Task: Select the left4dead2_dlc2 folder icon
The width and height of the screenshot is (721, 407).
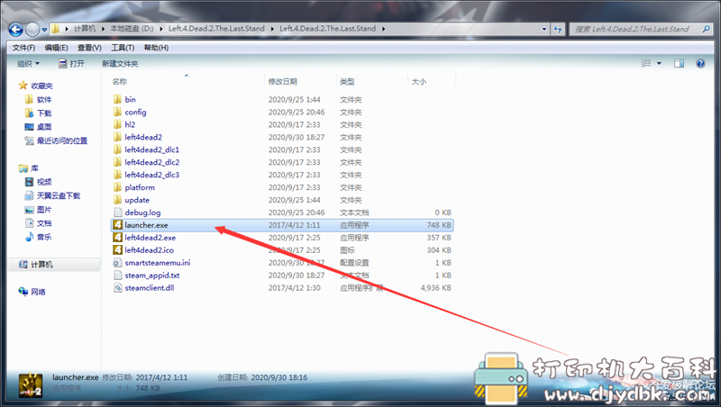Action: [118, 162]
